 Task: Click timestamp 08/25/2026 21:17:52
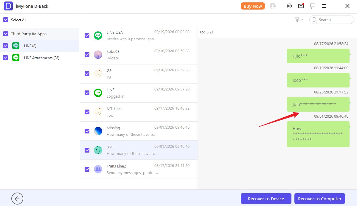(x=331, y=92)
